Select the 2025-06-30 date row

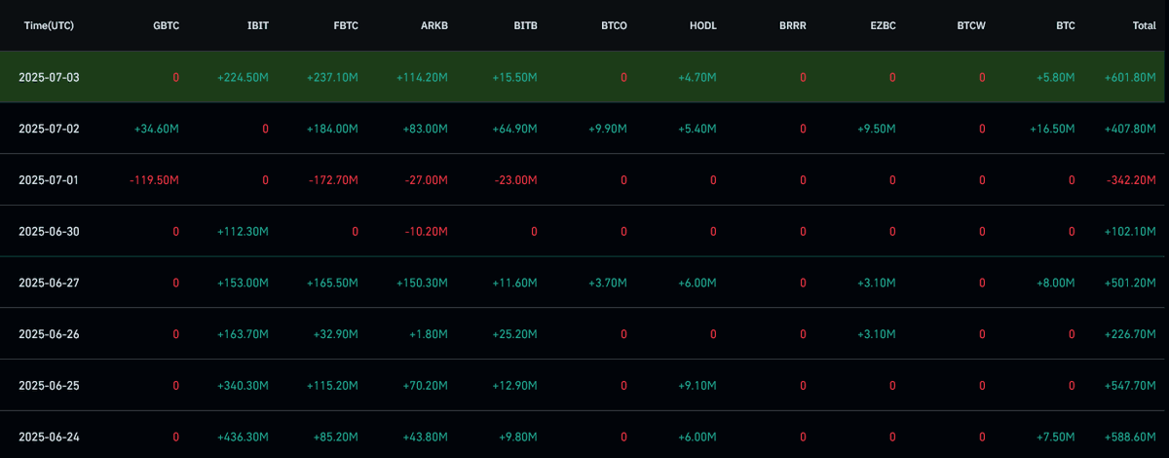pyautogui.click(x=582, y=231)
